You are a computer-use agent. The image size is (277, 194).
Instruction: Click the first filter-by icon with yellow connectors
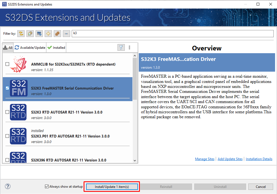[21, 34]
